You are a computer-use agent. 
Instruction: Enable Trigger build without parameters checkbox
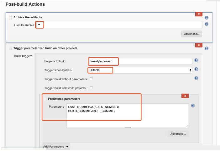[x=92, y=79]
